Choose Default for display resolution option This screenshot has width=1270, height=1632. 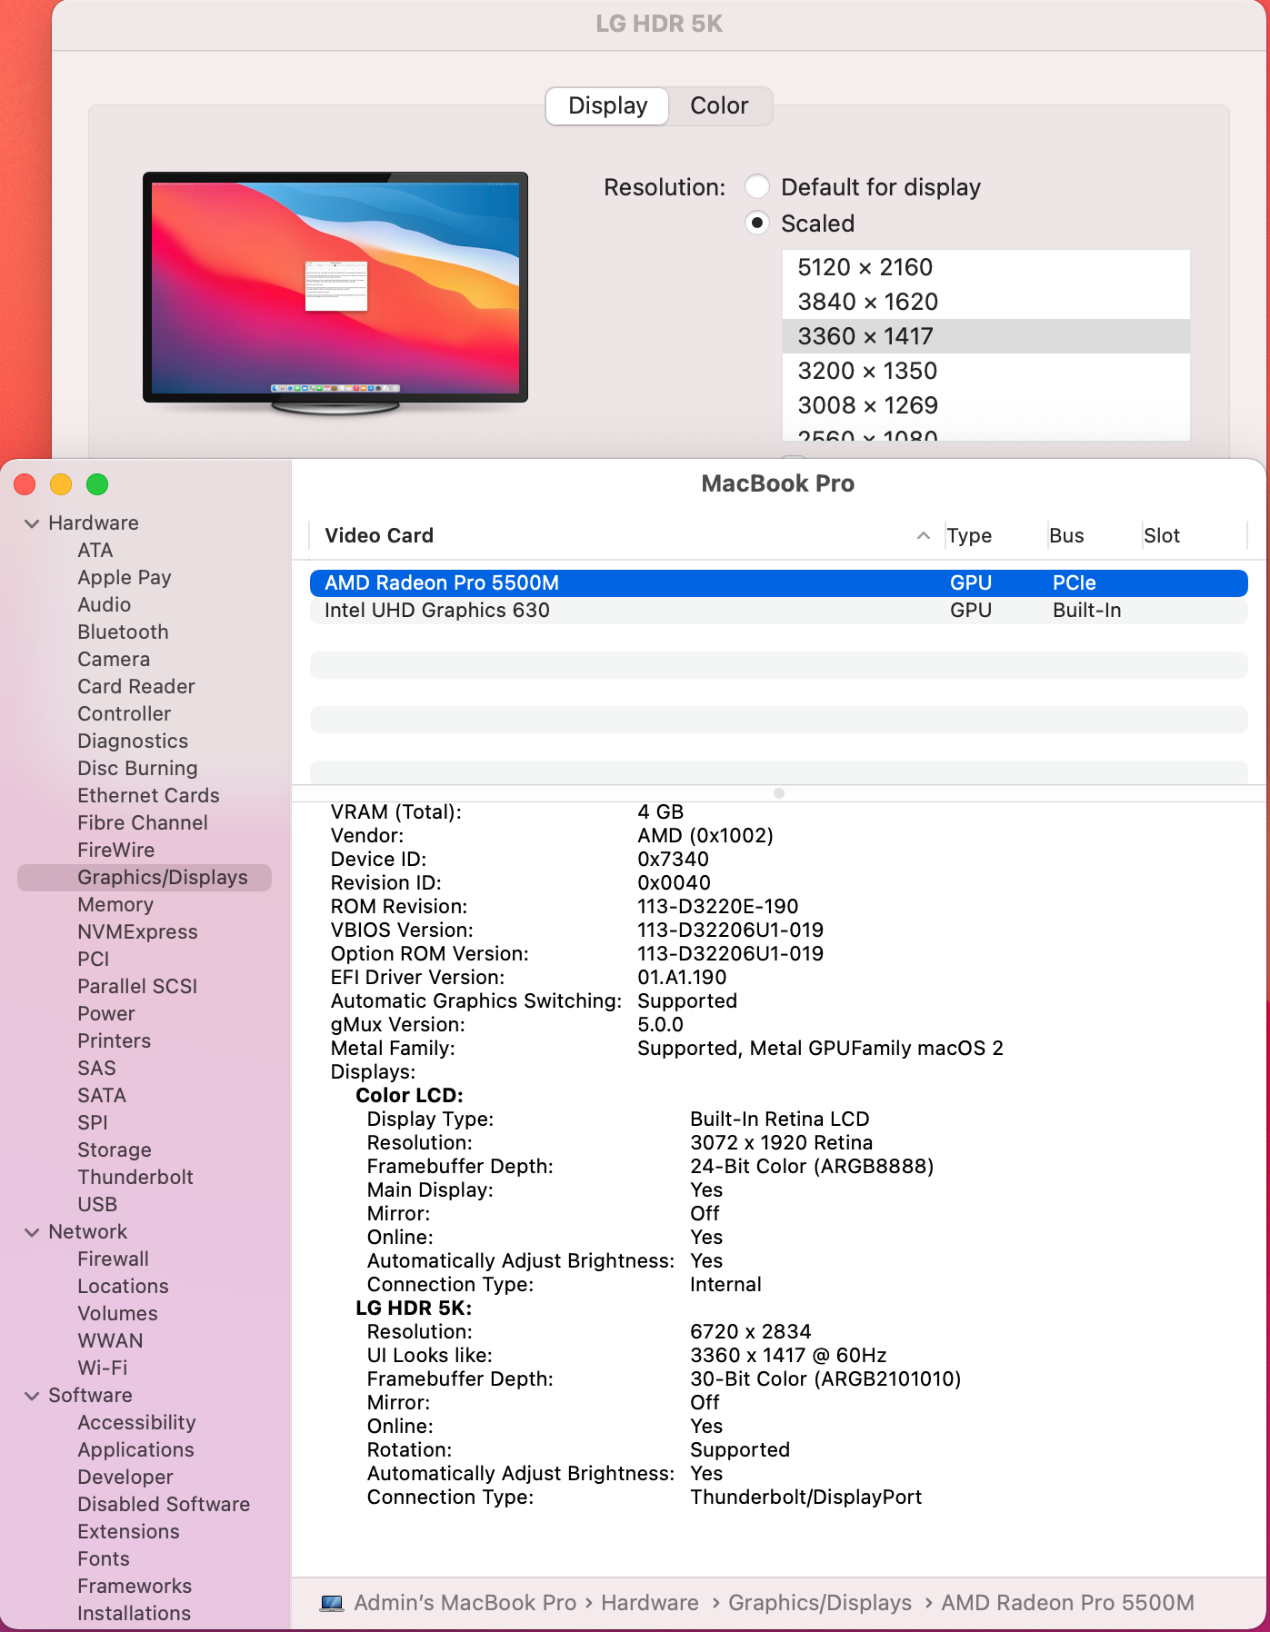click(x=757, y=187)
